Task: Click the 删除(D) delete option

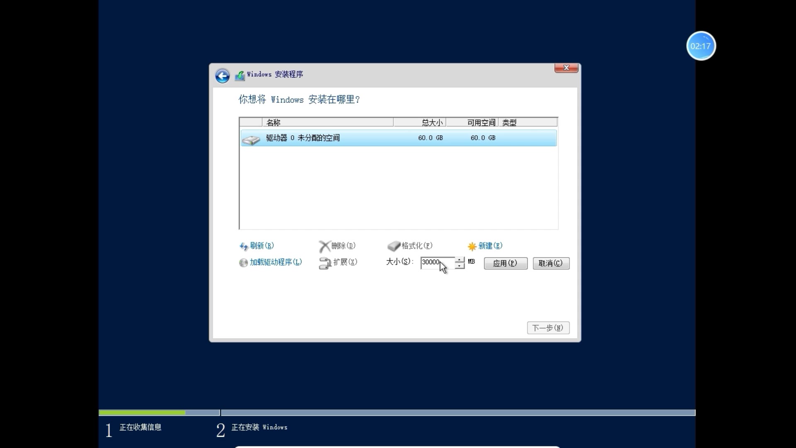Action: click(343, 246)
